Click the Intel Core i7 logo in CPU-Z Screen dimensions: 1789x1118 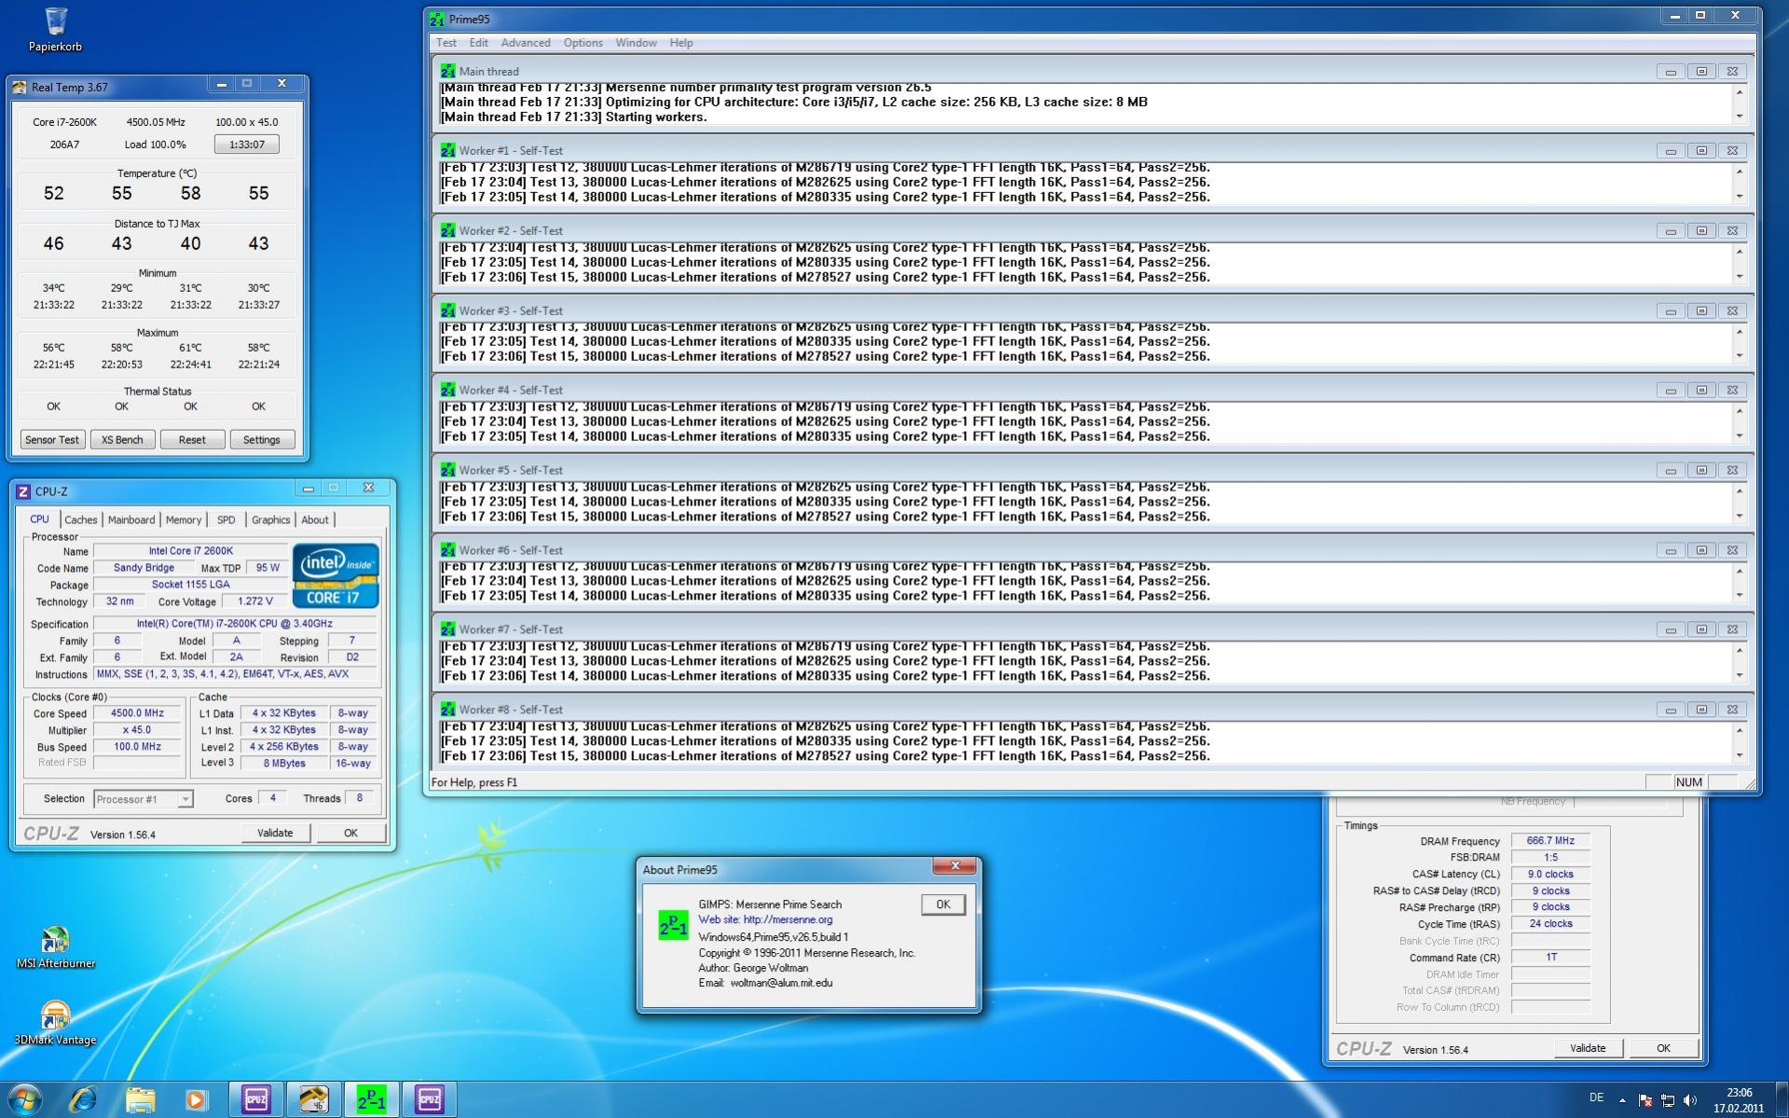point(336,575)
